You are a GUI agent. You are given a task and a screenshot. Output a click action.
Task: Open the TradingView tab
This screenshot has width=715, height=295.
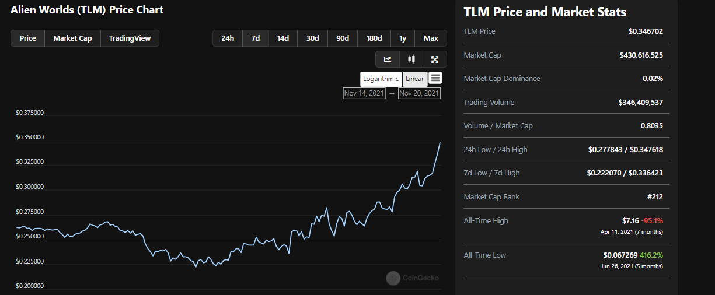point(130,38)
